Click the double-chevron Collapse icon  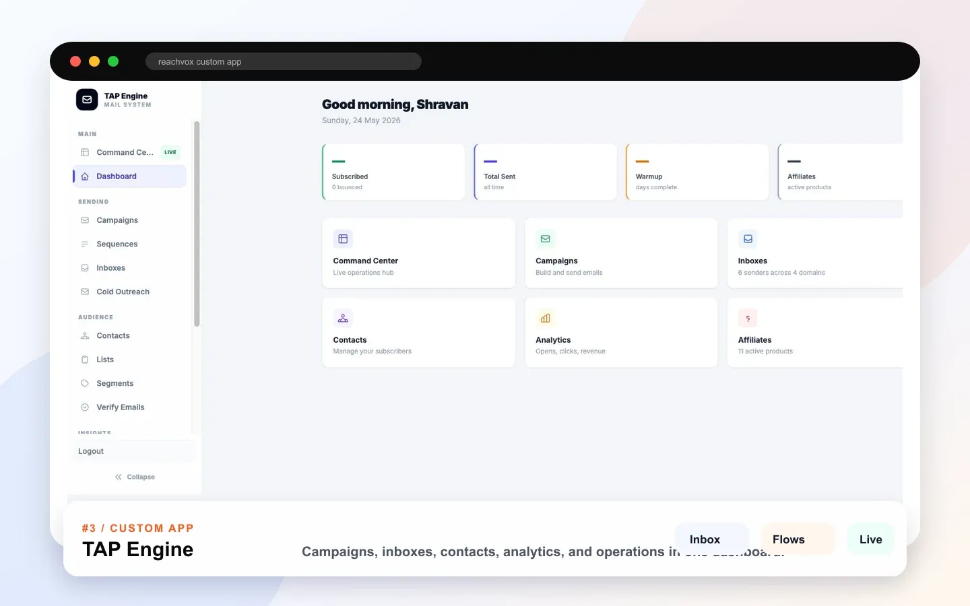(x=119, y=477)
